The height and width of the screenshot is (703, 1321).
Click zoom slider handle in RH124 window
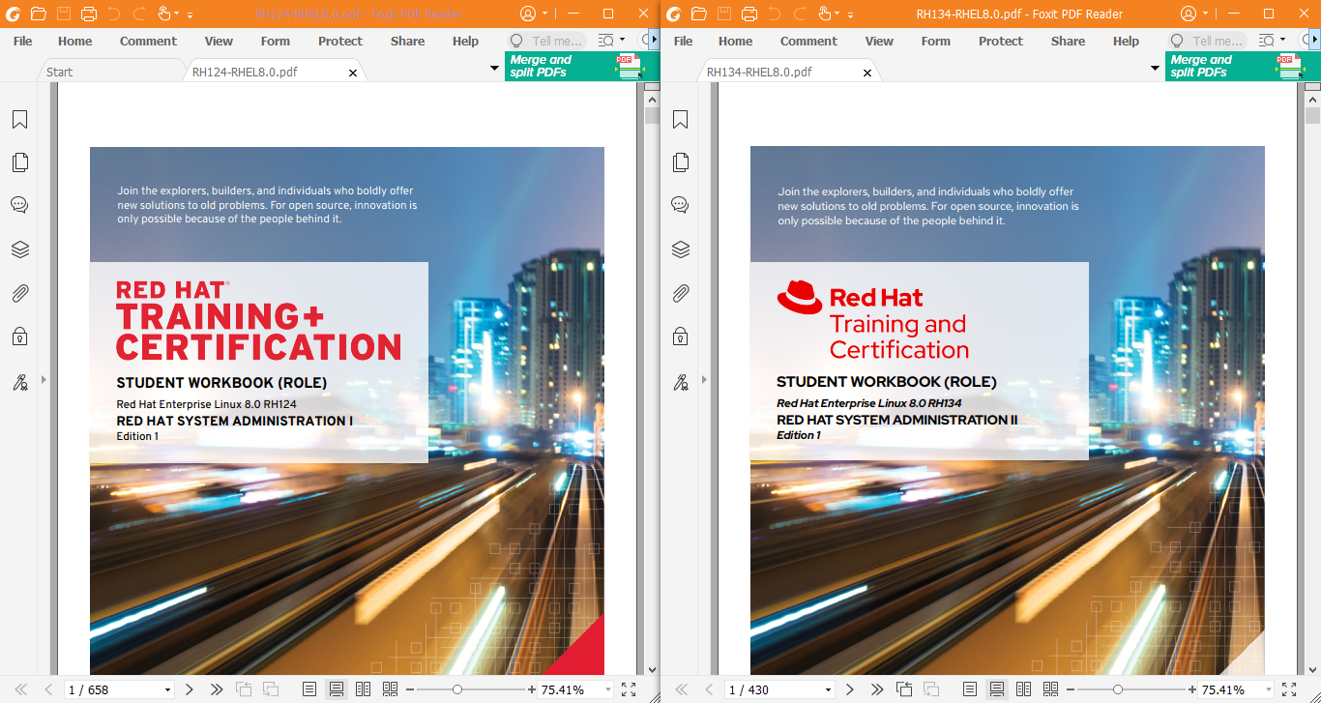457,689
